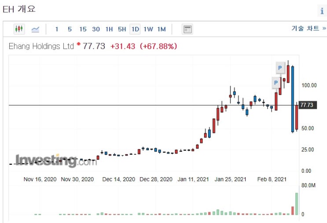
Task: Click the upper P marker on chart
Action: (x=280, y=68)
